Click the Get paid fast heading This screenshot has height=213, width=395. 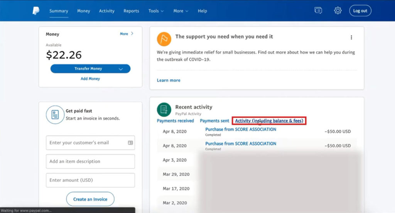click(79, 111)
